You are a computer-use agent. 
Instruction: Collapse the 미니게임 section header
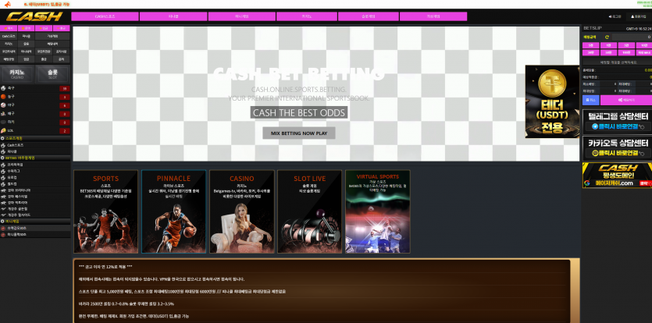[35, 222]
